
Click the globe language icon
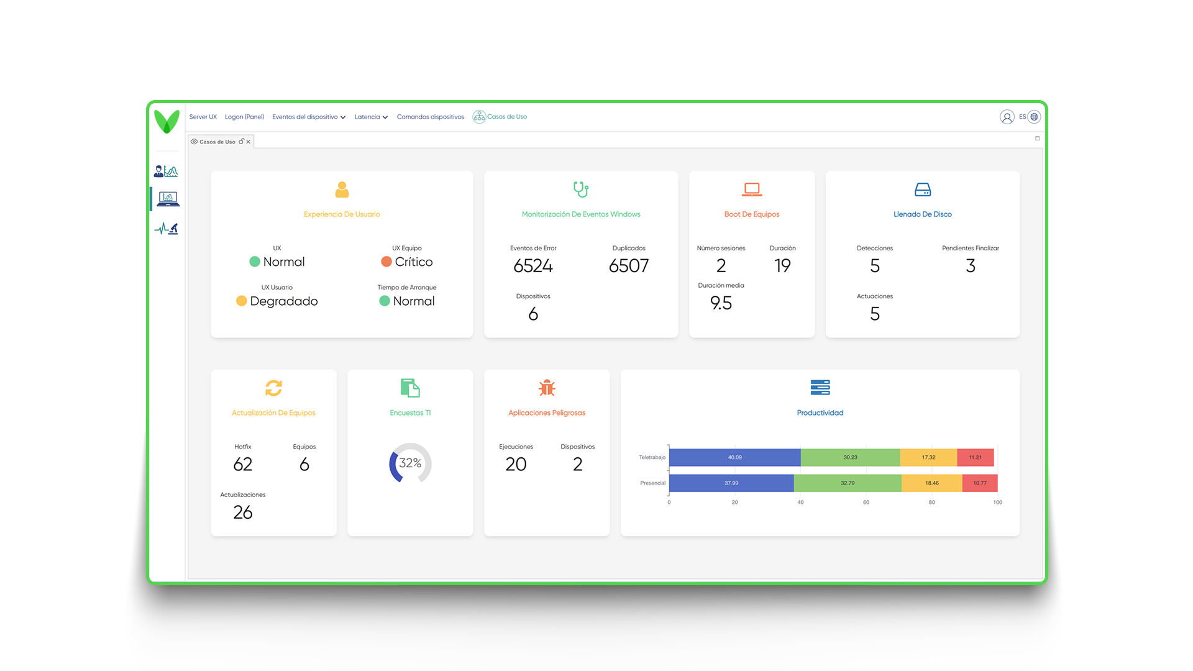click(x=1034, y=117)
